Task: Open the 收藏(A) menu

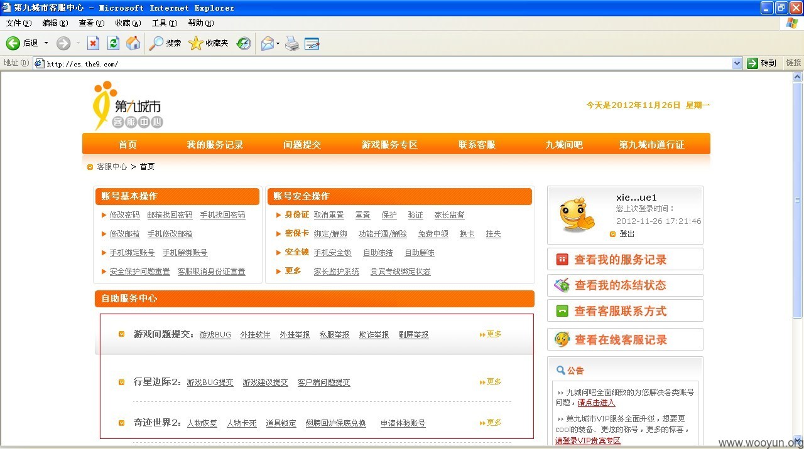Action: click(128, 23)
